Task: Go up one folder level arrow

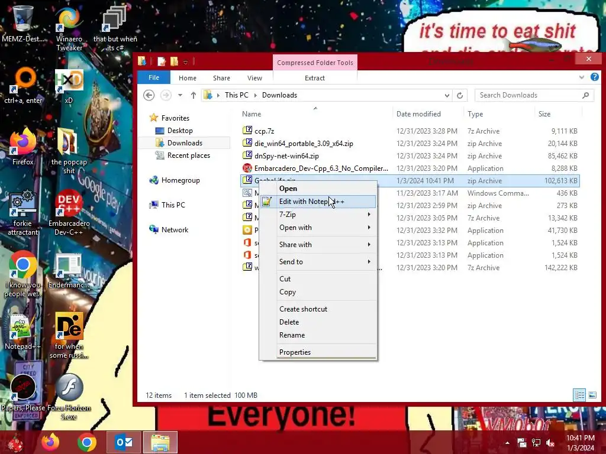Action: click(194, 95)
